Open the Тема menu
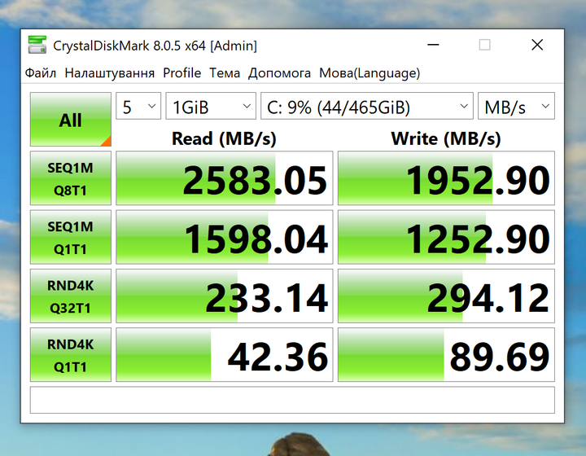 point(225,73)
